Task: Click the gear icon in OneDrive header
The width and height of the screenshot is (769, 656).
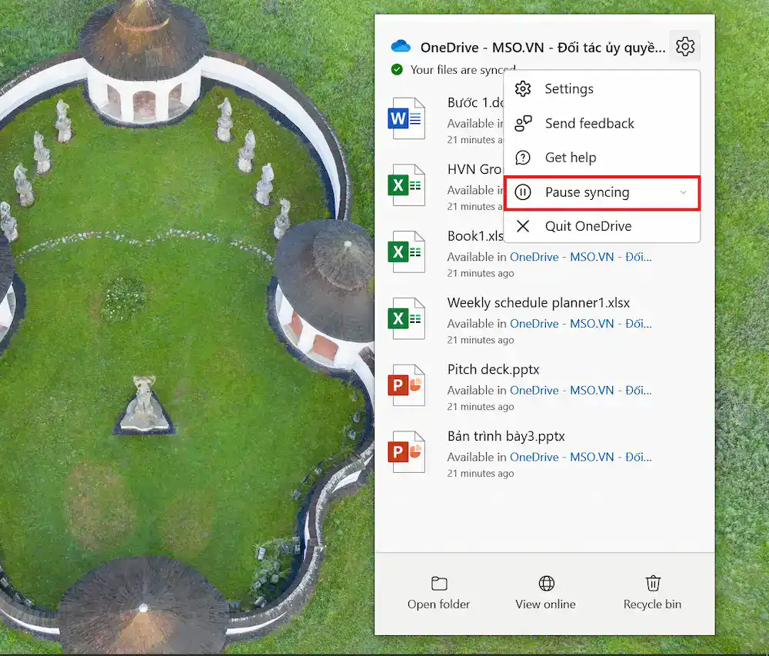Action: (x=684, y=47)
